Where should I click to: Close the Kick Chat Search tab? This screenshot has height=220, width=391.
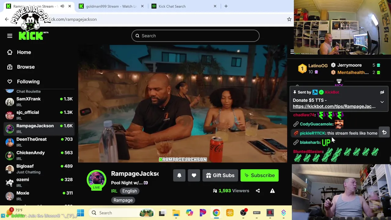tap(215, 6)
